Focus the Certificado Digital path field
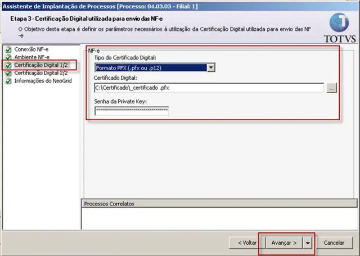 point(209,88)
